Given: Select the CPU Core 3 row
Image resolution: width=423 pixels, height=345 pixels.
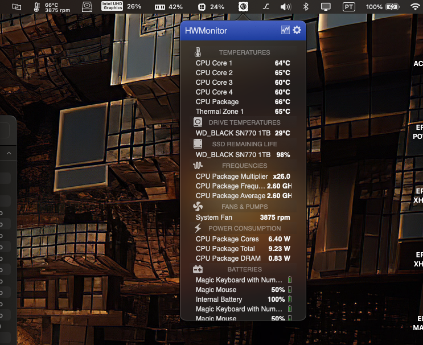Looking at the screenshot, I should click(243, 83).
